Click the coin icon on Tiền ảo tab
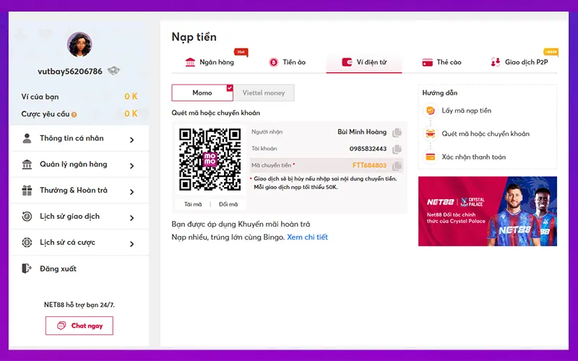 point(274,62)
